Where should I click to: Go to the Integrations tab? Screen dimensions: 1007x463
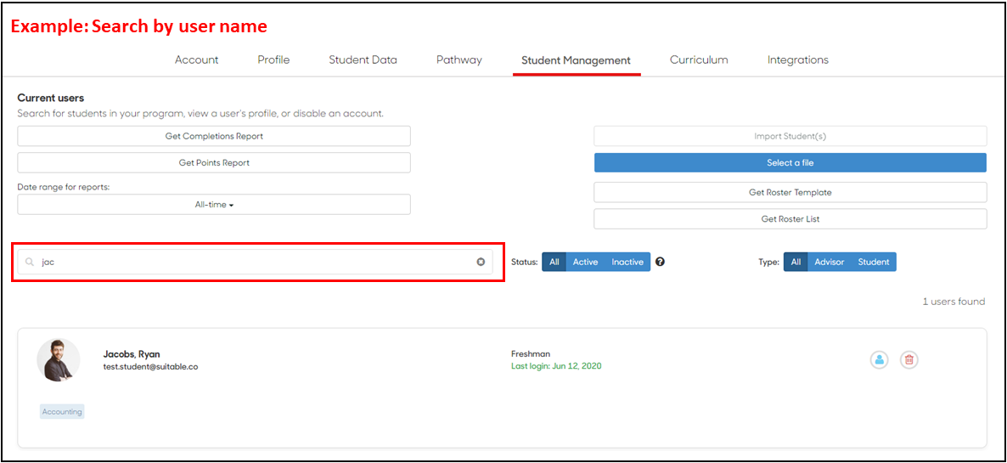coord(797,59)
